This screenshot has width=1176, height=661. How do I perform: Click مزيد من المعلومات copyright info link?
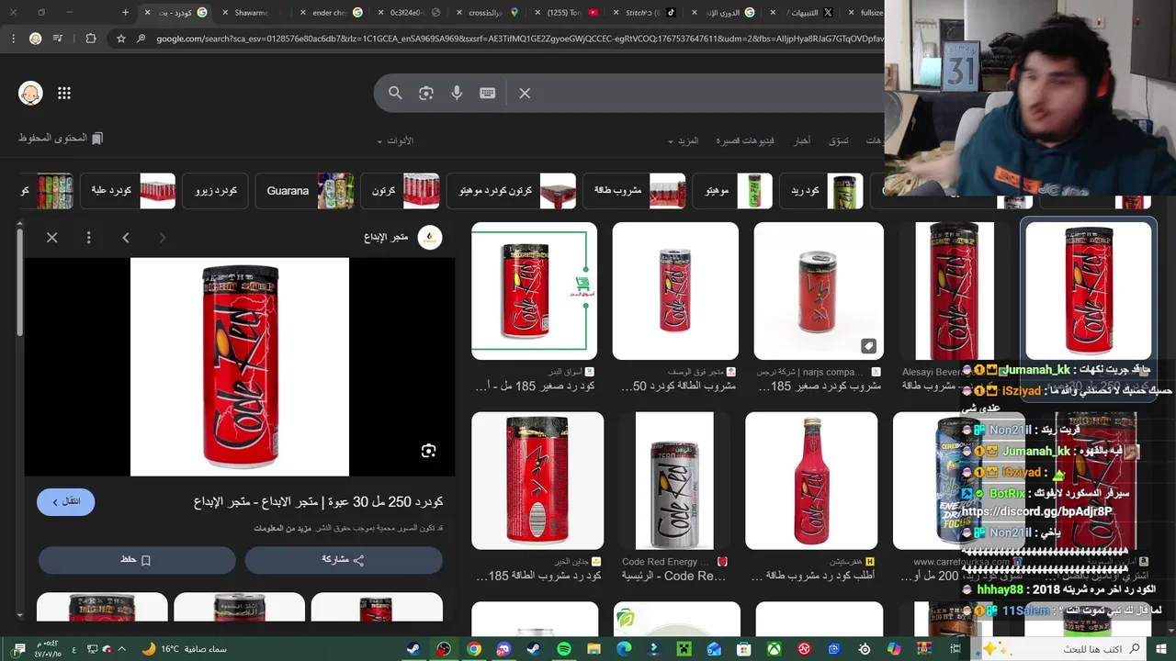[x=281, y=528]
